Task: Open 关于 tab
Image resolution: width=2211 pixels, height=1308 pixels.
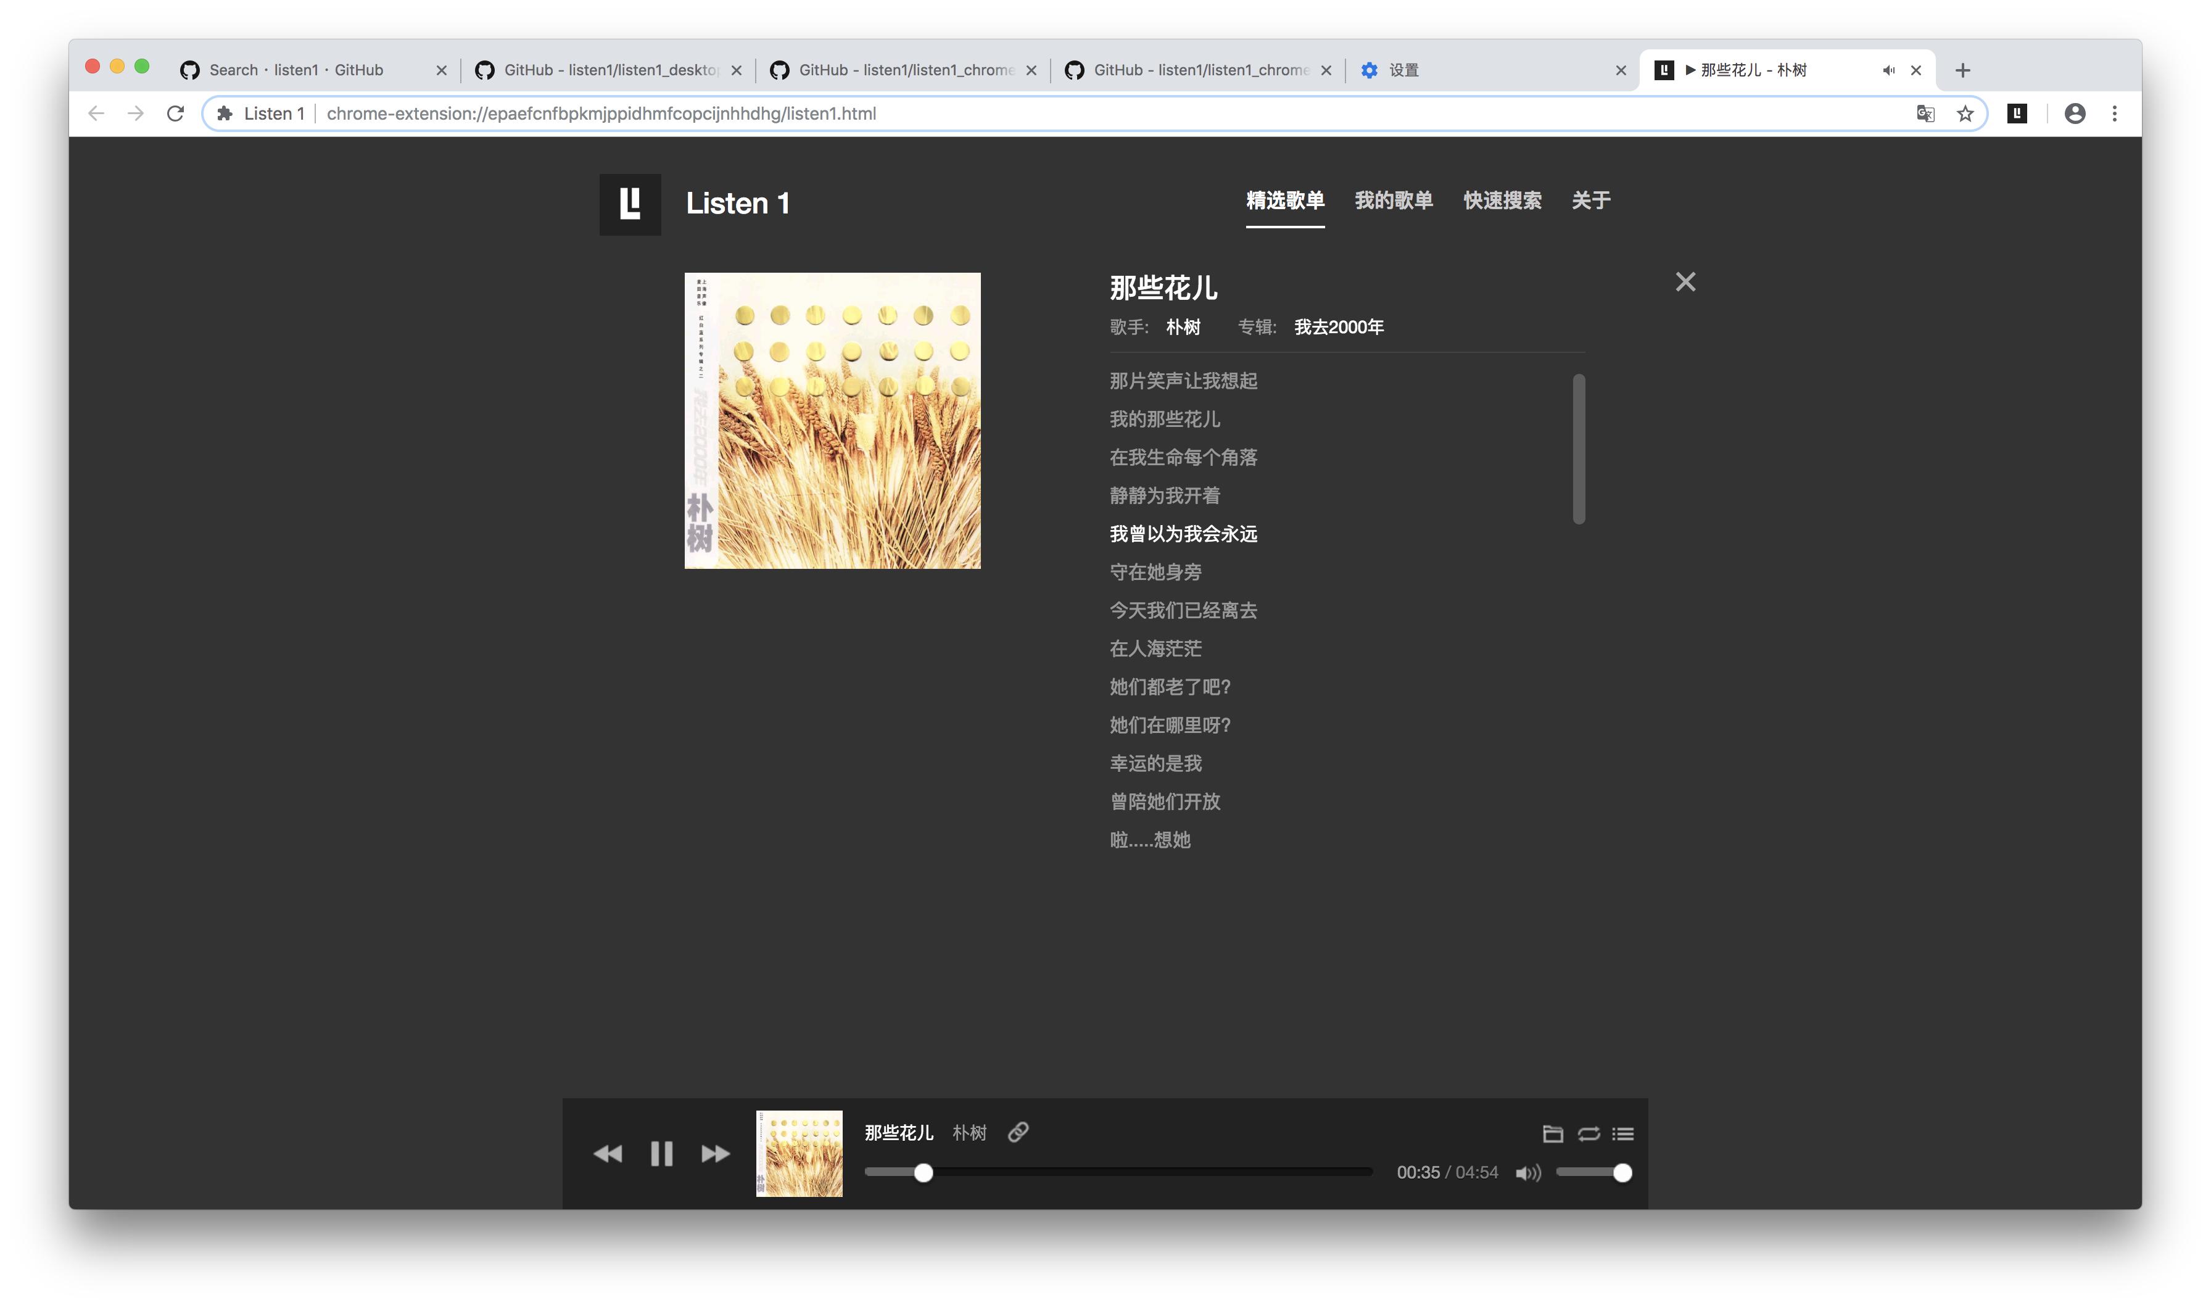Action: coord(1590,201)
